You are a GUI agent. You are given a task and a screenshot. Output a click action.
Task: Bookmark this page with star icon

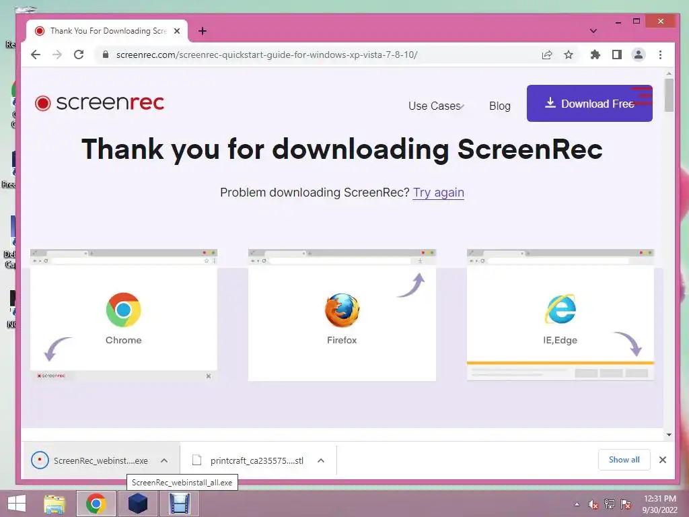[569, 55]
